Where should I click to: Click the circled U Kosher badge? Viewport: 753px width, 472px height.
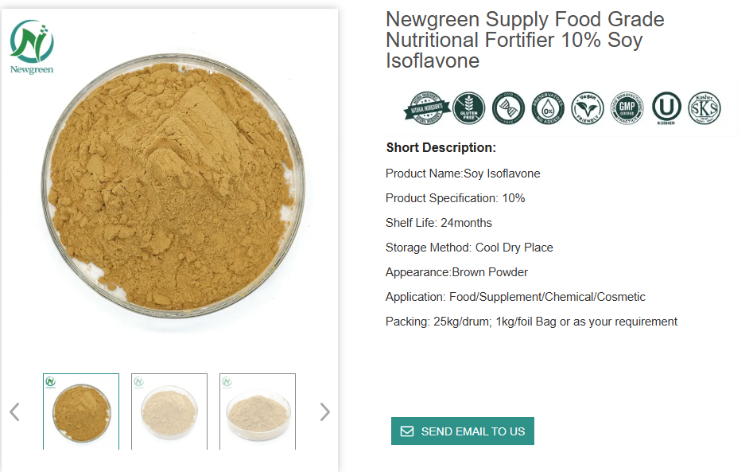tap(666, 108)
